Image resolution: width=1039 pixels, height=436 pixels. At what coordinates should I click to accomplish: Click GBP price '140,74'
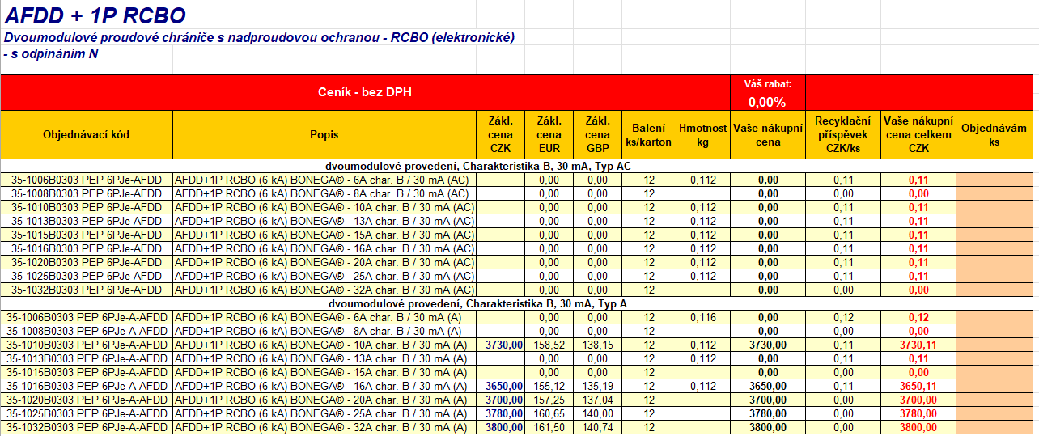(597, 427)
